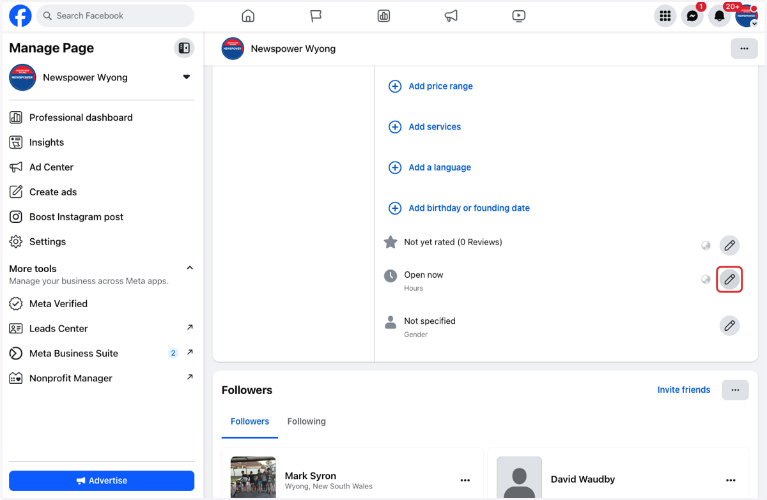
Task: Open Nonprofit Manager link
Action: pyautogui.click(x=102, y=379)
